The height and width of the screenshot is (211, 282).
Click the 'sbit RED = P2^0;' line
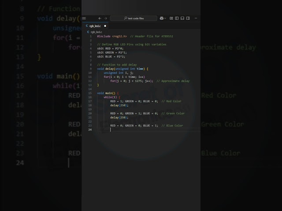[110, 48]
